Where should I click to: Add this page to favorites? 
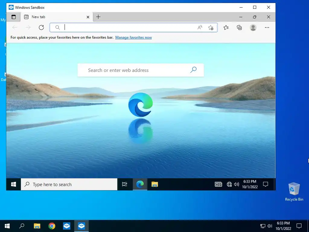[x=211, y=27]
